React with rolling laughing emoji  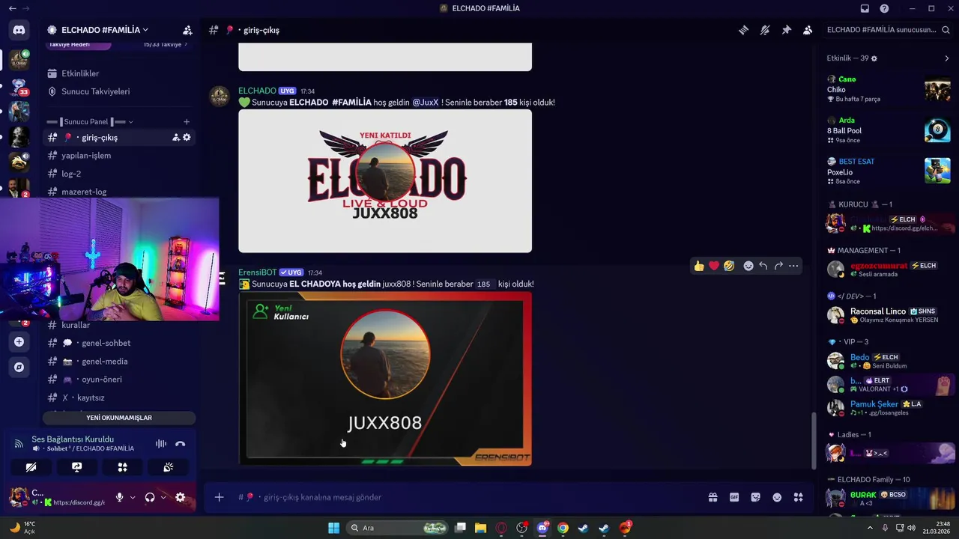(x=729, y=266)
